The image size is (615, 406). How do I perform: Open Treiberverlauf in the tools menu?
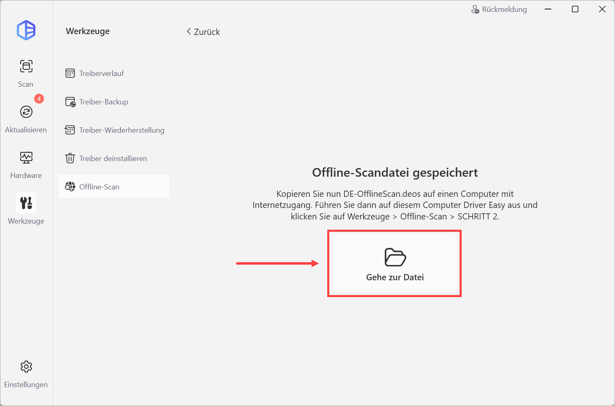click(114, 74)
